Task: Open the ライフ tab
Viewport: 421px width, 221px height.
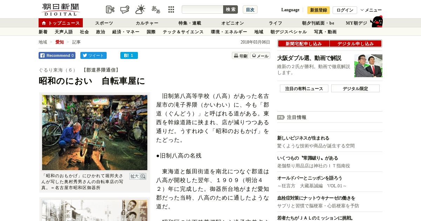Action: pos(275,23)
